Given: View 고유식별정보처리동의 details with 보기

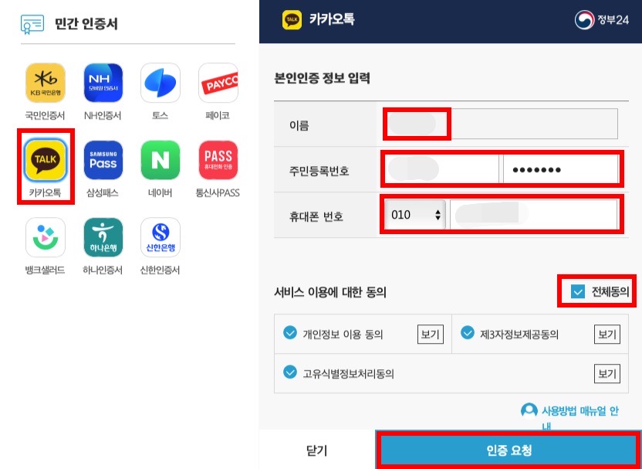Looking at the screenshot, I should [607, 373].
